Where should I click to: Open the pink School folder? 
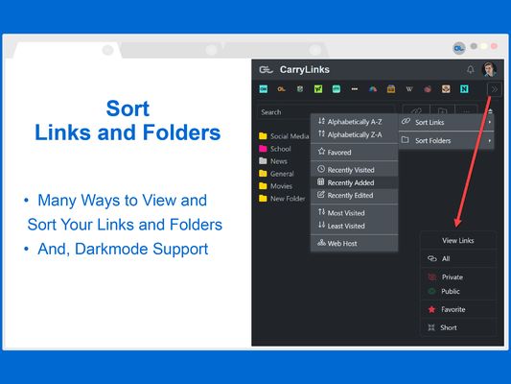[x=275, y=149]
